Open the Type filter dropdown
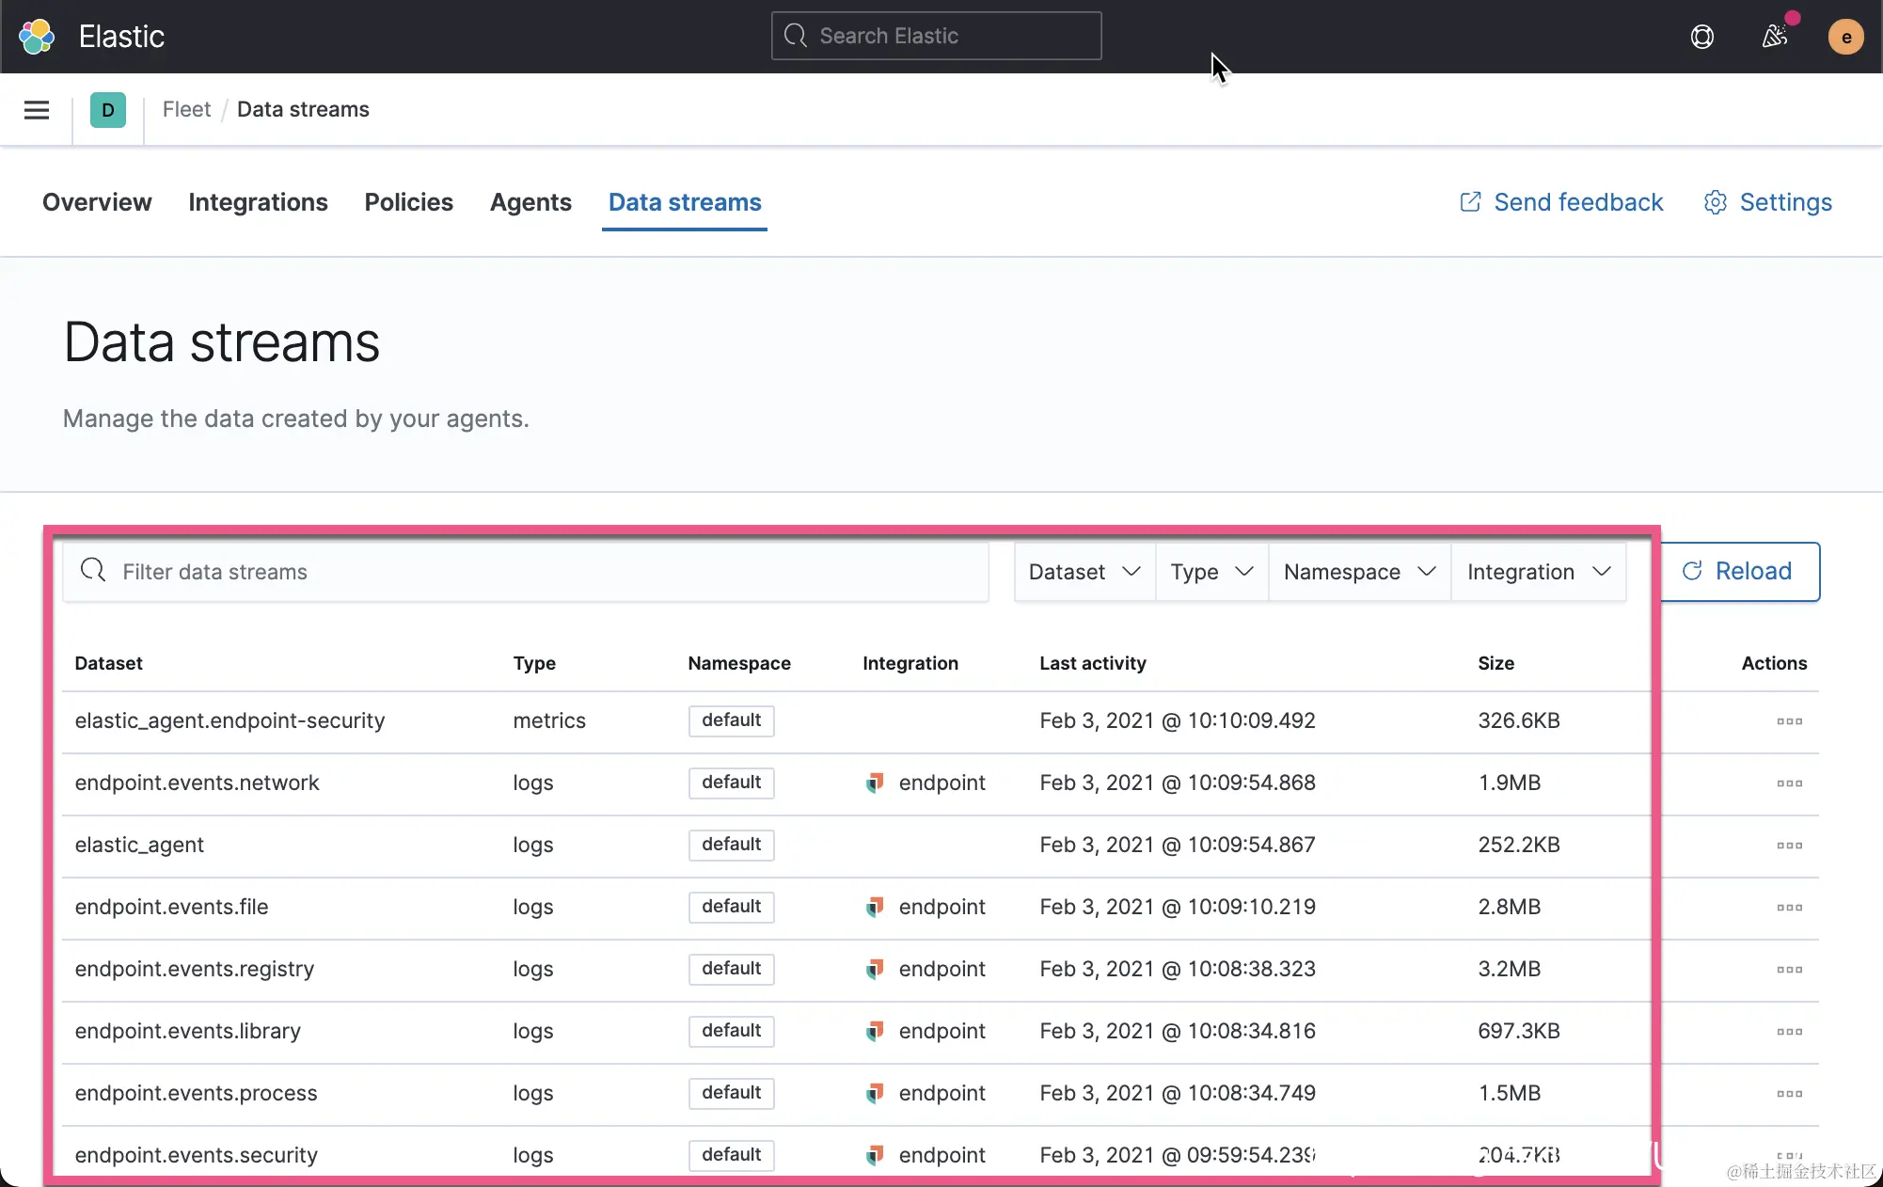 point(1210,571)
